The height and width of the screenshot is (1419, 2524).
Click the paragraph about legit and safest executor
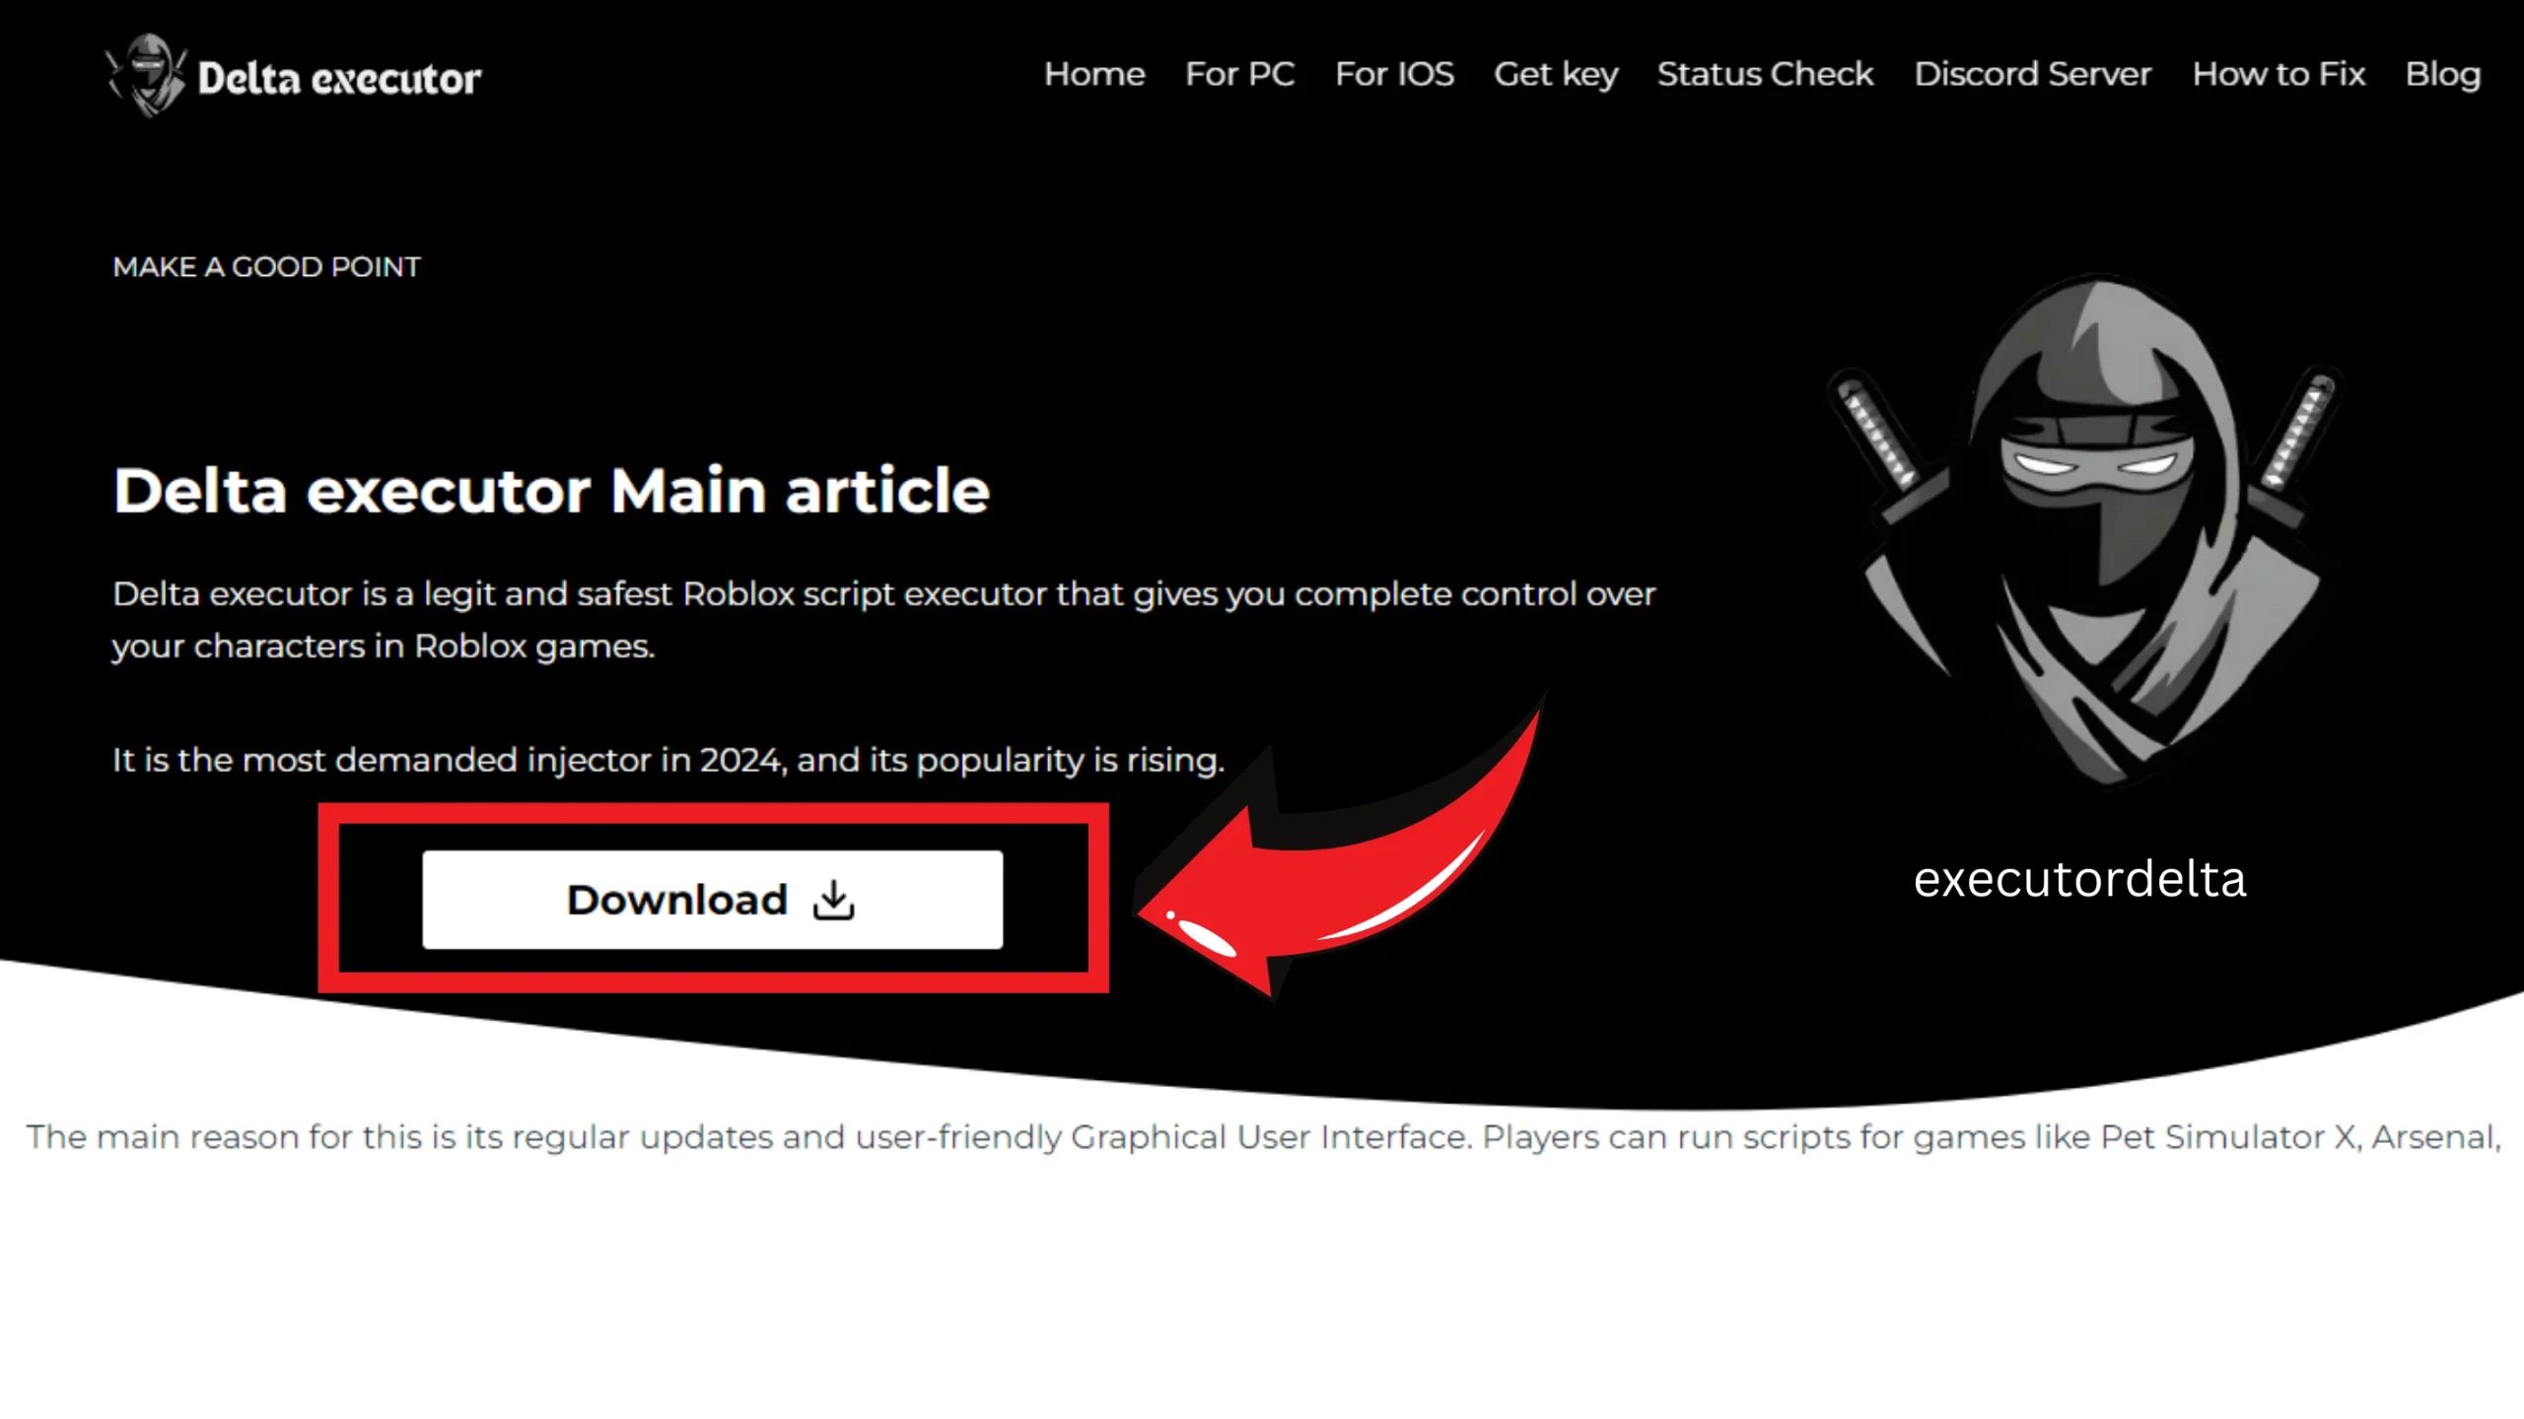883,620
